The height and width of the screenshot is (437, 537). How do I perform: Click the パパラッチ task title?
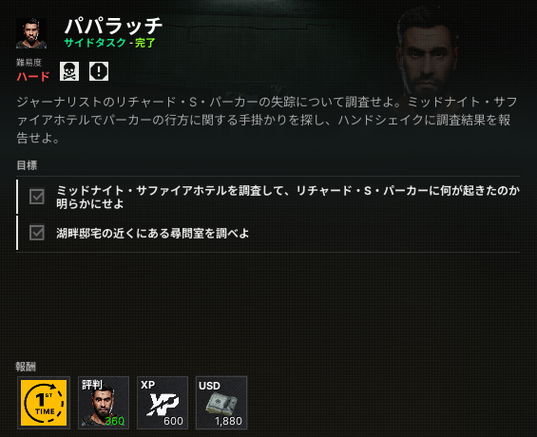114,26
